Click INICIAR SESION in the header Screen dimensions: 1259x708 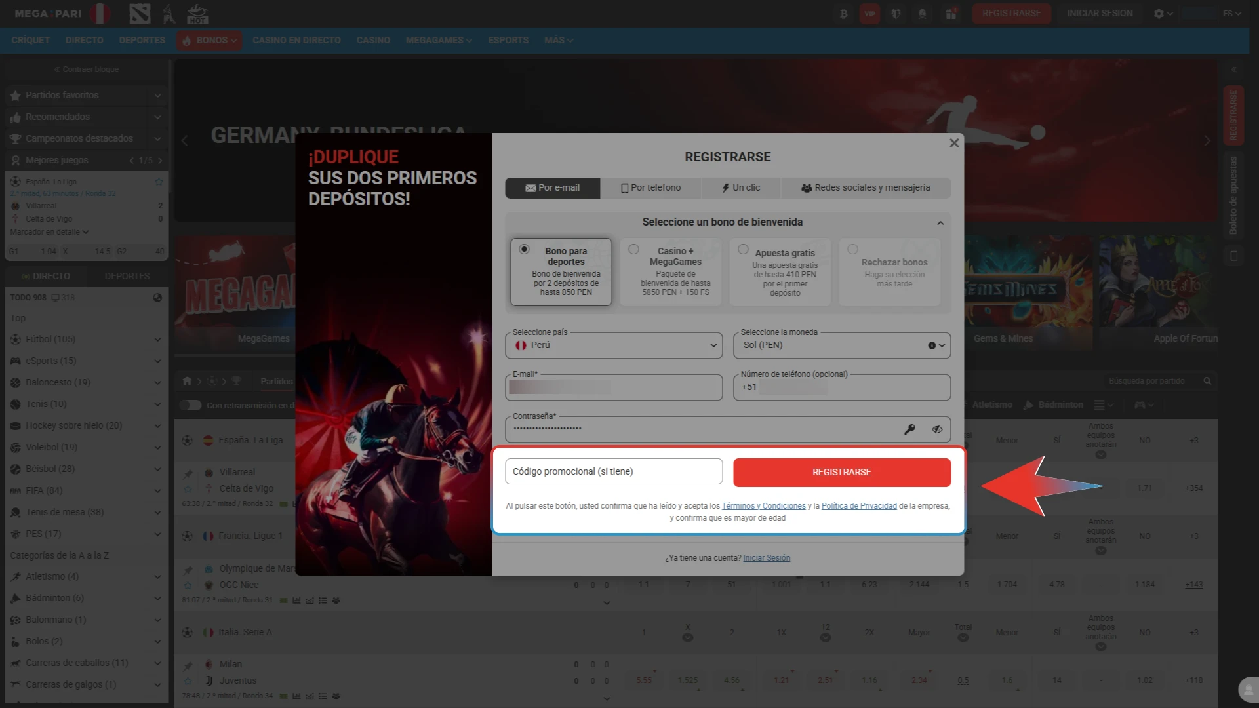point(1100,14)
